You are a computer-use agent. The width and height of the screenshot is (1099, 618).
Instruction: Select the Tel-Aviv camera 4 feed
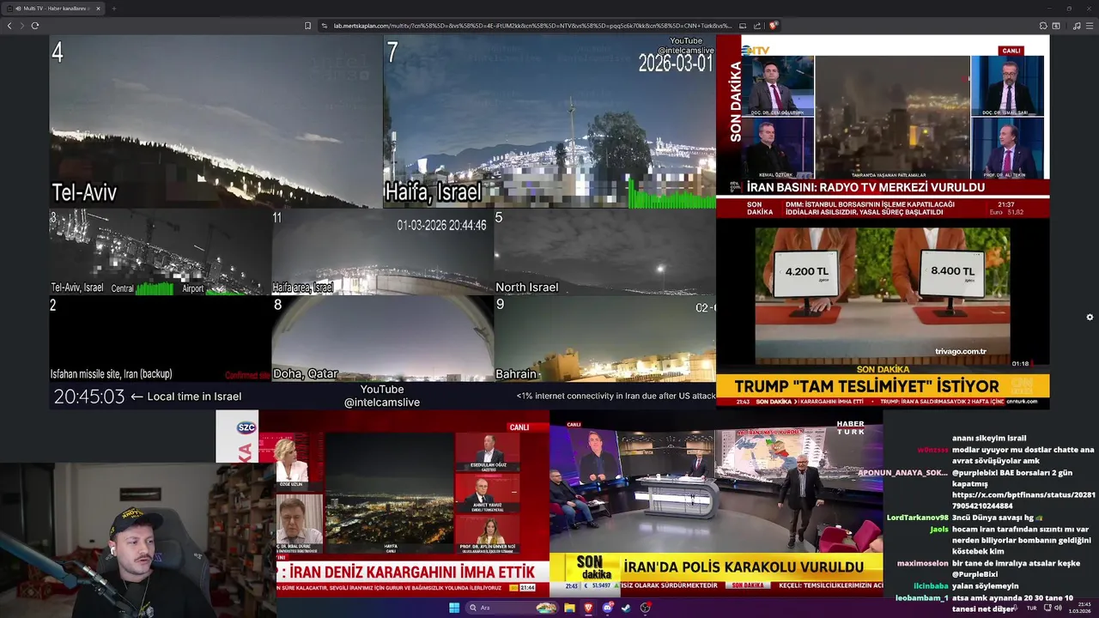tap(216, 121)
